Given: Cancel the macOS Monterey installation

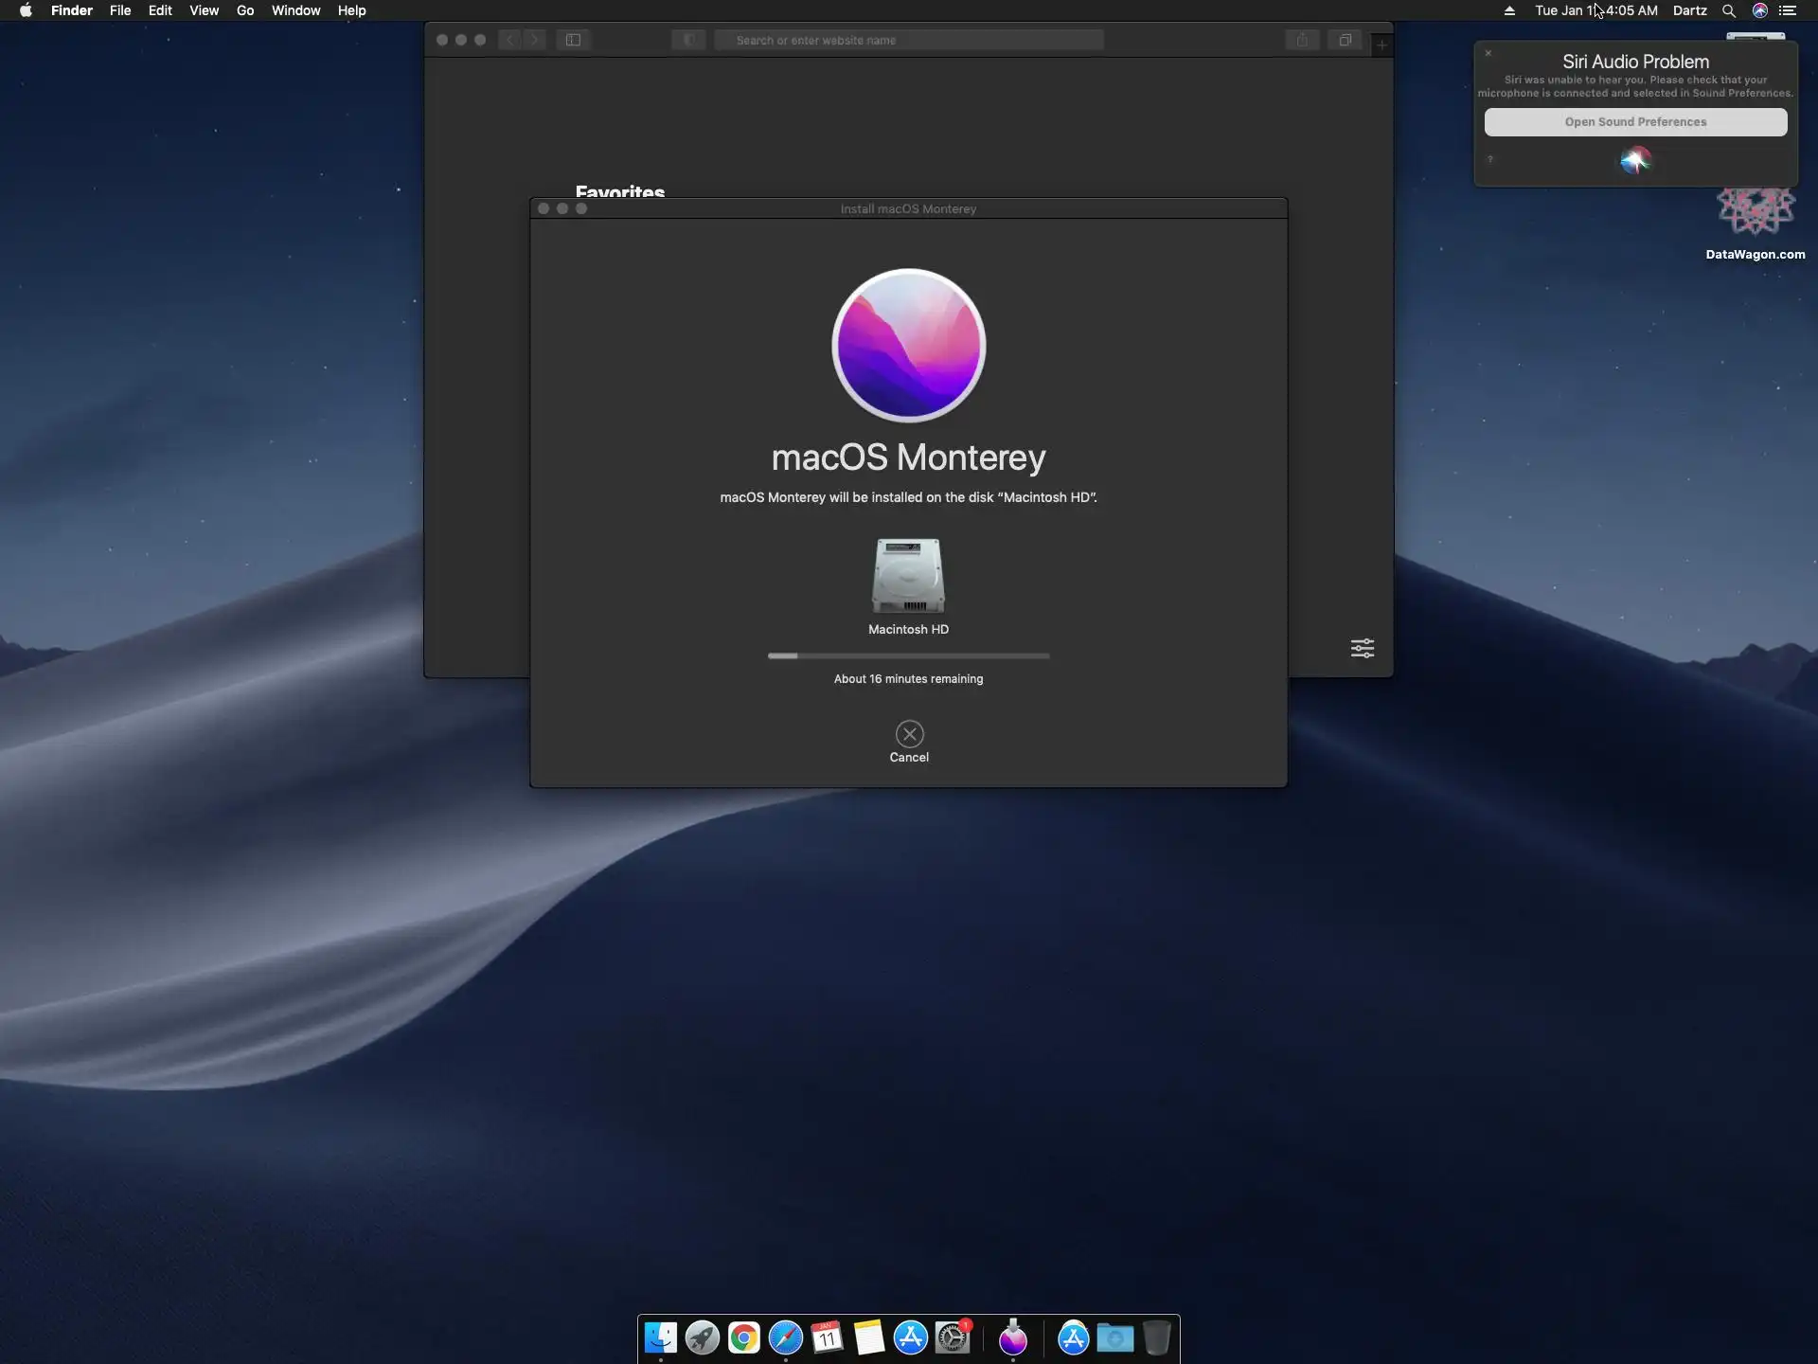Looking at the screenshot, I should 909,734.
